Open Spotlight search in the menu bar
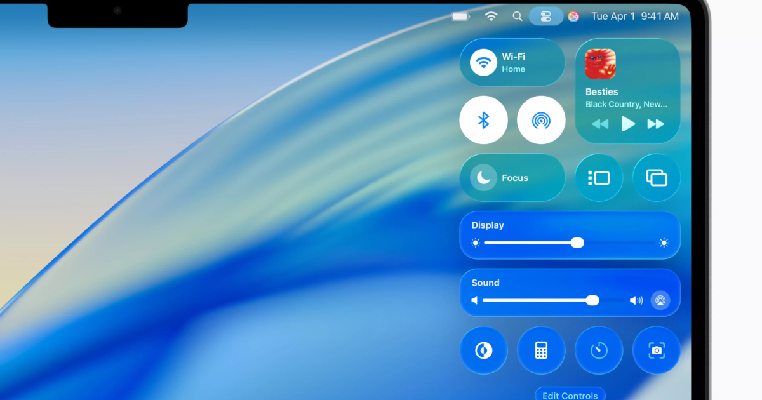This screenshot has height=400, width=762. pos(518,17)
